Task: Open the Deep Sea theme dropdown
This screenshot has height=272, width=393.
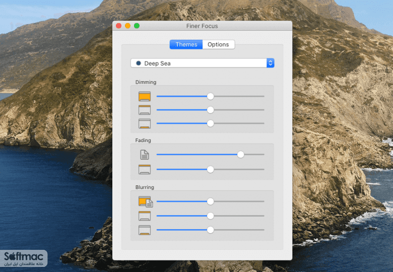Action: coord(202,63)
